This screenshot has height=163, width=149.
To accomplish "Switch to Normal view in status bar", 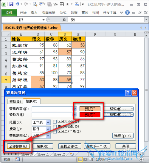I will pyautogui.click(x=80, y=159).
